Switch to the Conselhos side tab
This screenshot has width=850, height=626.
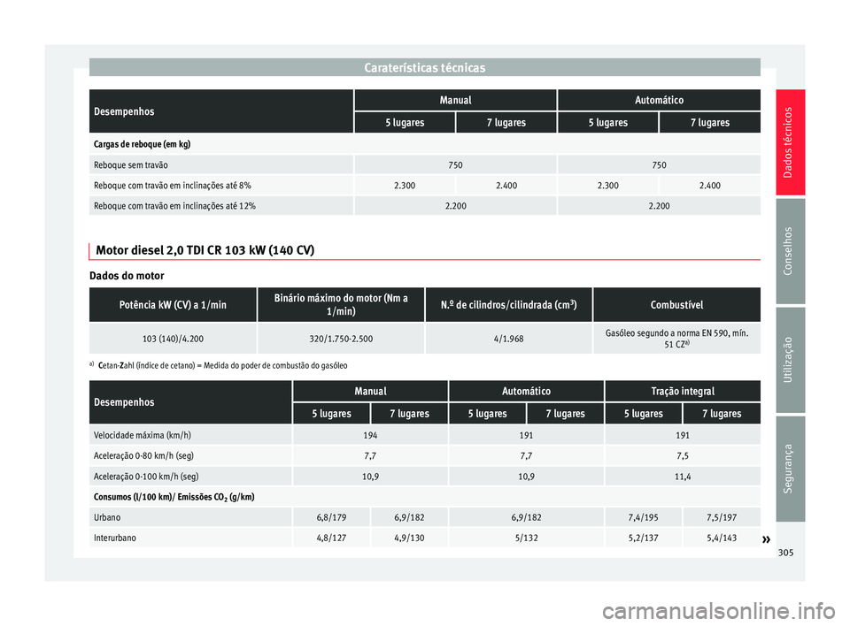(x=790, y=251)
